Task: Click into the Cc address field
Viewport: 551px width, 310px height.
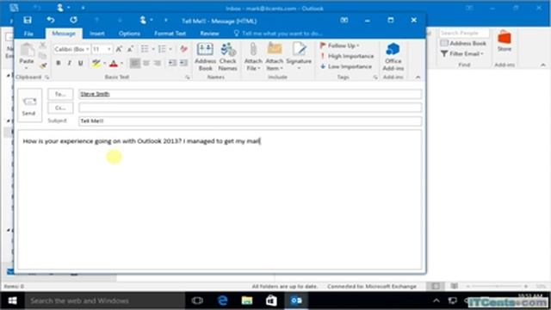Action: click(251, 108)
